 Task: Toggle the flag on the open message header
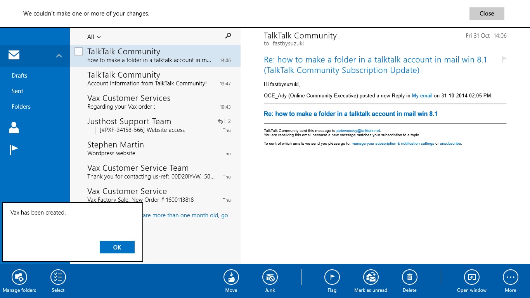tap(504, 59)
